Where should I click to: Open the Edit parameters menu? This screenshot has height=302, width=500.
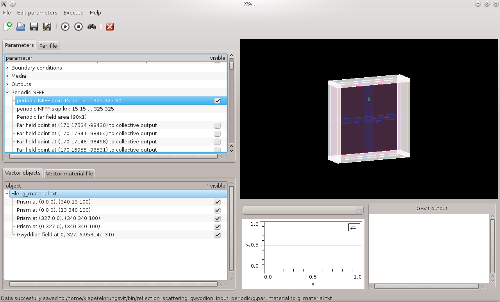(x=37, y=13)
